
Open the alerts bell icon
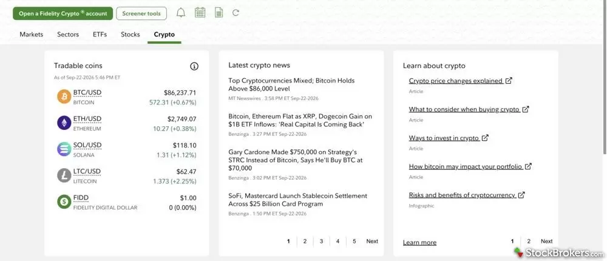tap(181, 13)
